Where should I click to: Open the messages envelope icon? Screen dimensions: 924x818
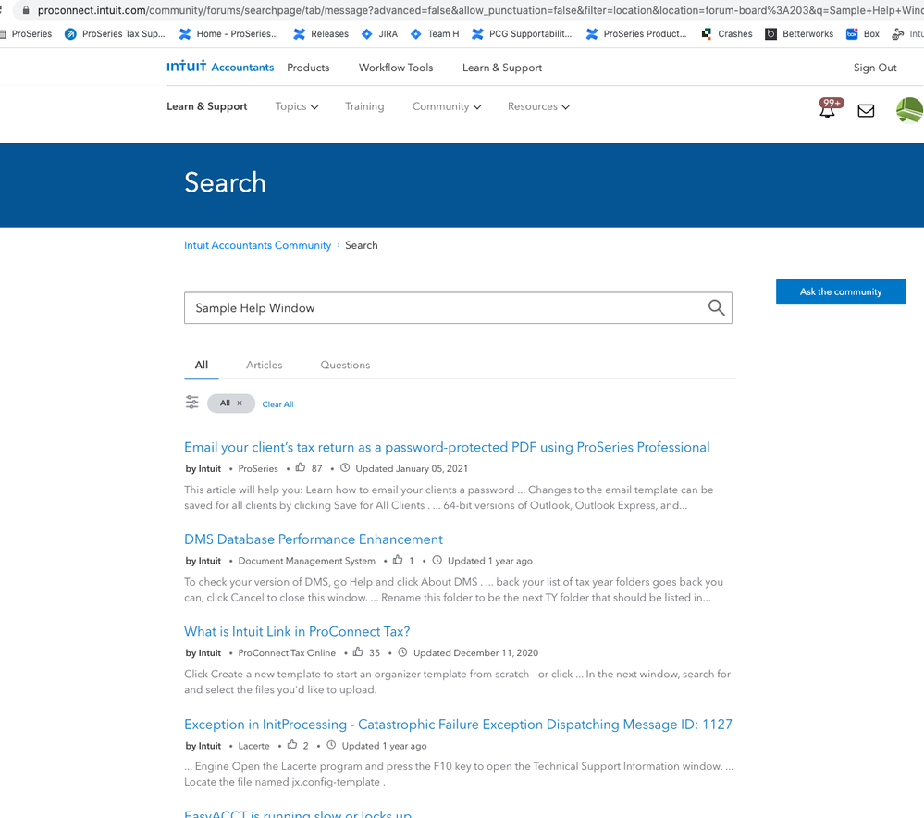click(x=866, y=111)
